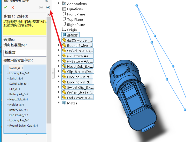Select Locking Pin_&-1 in components list
186x142 pixels.
[x=19, y=120]
